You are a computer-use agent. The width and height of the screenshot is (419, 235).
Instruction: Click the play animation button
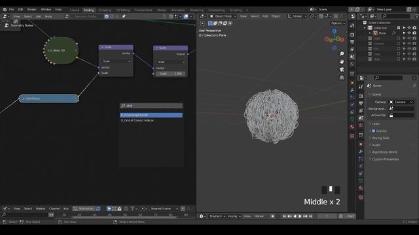point(300,216)
